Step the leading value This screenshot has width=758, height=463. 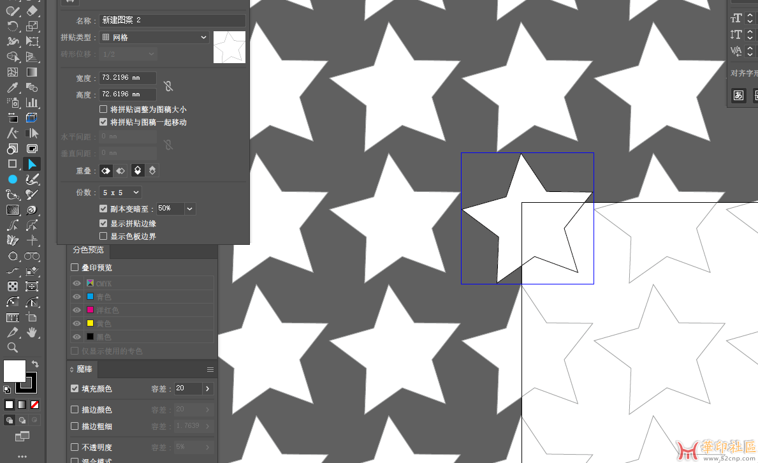(750, 34)
